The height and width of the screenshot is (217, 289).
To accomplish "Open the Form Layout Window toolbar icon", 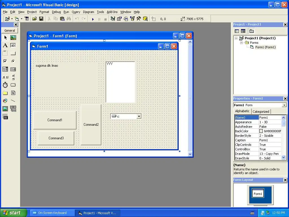I will coord(126,19).
